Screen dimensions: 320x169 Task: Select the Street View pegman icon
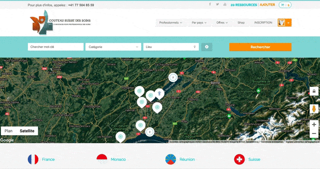[314, 109]
